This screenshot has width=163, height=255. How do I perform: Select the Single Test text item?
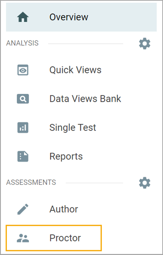pyautogui.click(x=73, y=127)
